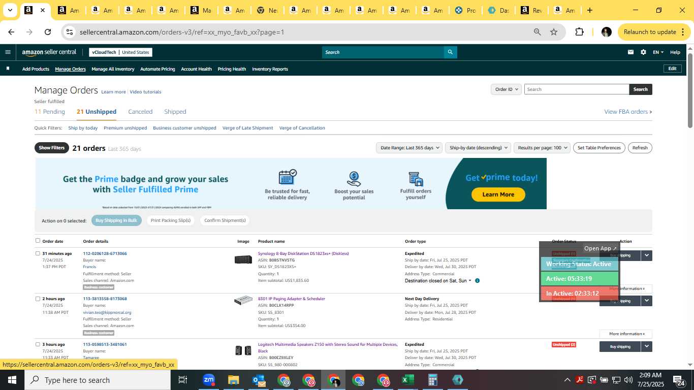Click the Refresh button
694x390 pixels.
pyautogui.click(x=640, y=148)
